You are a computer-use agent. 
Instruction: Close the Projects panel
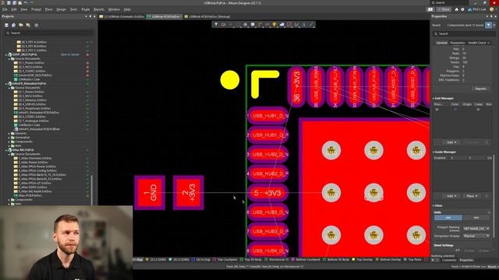(x=94, y=16)
